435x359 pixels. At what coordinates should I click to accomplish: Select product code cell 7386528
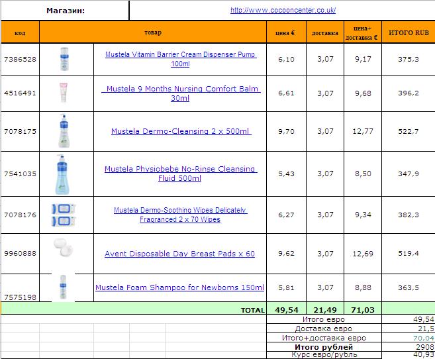coord(20,59)
